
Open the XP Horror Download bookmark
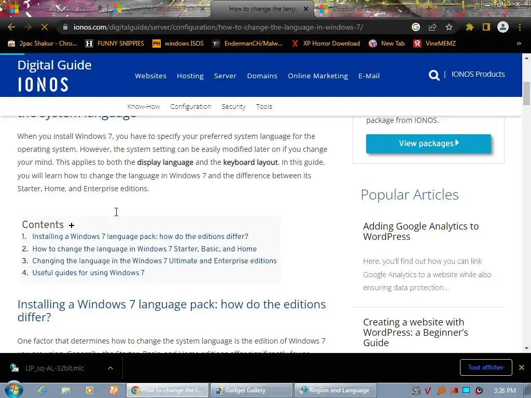326,44
